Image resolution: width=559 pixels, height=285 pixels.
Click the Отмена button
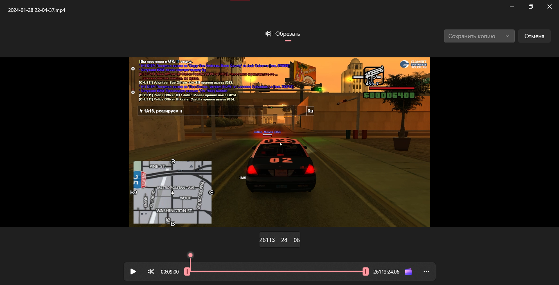(x=534, y=36)
